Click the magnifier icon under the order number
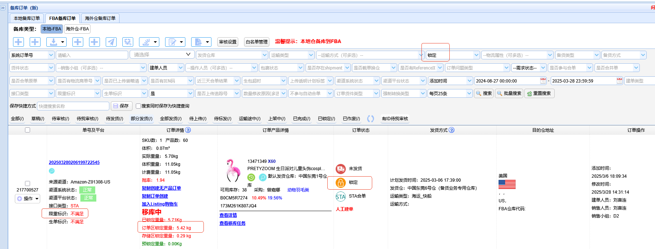The width and height of the screenshot is (655, 249). (52, 171)
